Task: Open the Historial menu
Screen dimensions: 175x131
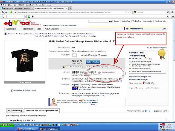Action: (21, 5)
